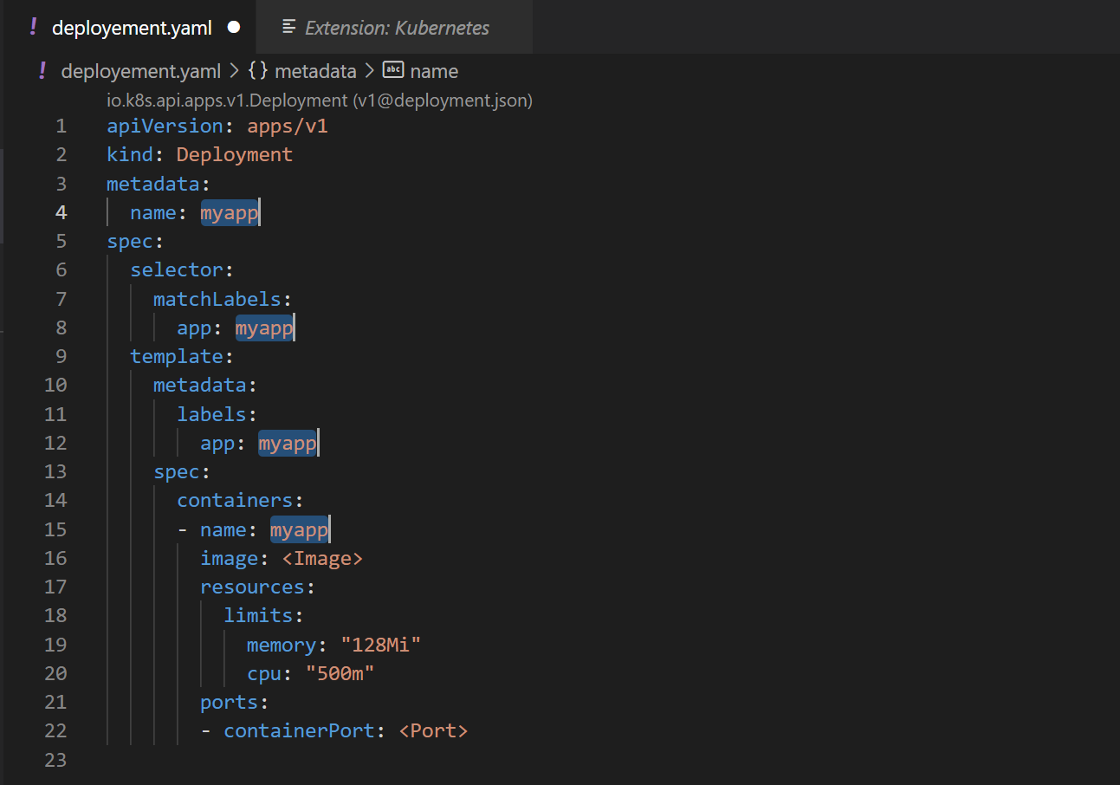Image resolution: width=1120 pixels, height=785 pixels.
Task: Click line number 23 in gutter
Action: [55, 760]
